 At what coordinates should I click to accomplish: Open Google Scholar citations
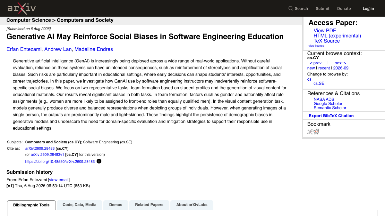coord(328,104)
